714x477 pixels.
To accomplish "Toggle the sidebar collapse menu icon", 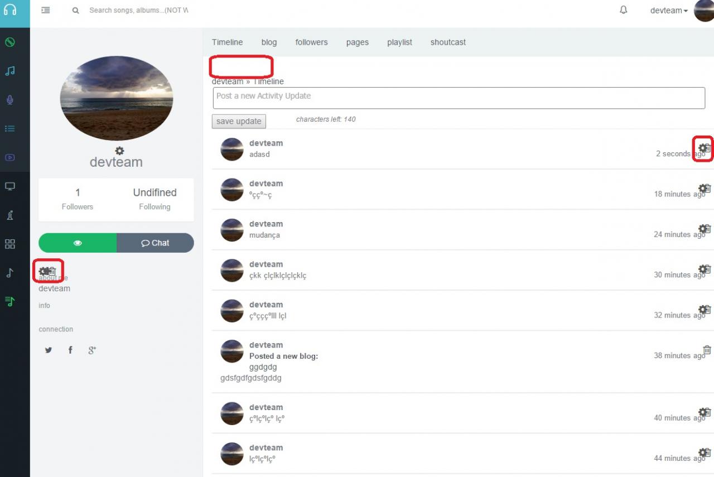I will (46, 10).
